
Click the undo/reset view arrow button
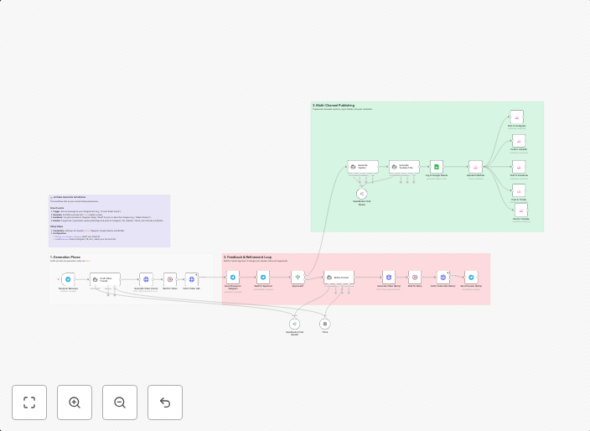point(165,402)
